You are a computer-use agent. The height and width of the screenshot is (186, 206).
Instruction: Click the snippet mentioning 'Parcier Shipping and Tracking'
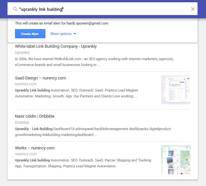83,163
